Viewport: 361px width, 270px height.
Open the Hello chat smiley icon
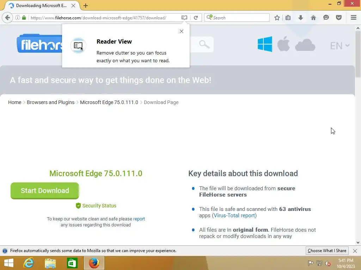(326, 18)
